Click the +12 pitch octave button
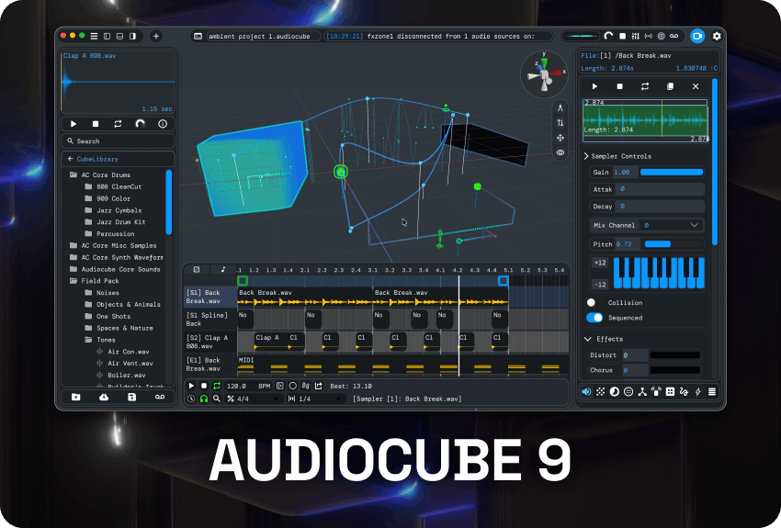781x528 pixels. tap(600, 263)
